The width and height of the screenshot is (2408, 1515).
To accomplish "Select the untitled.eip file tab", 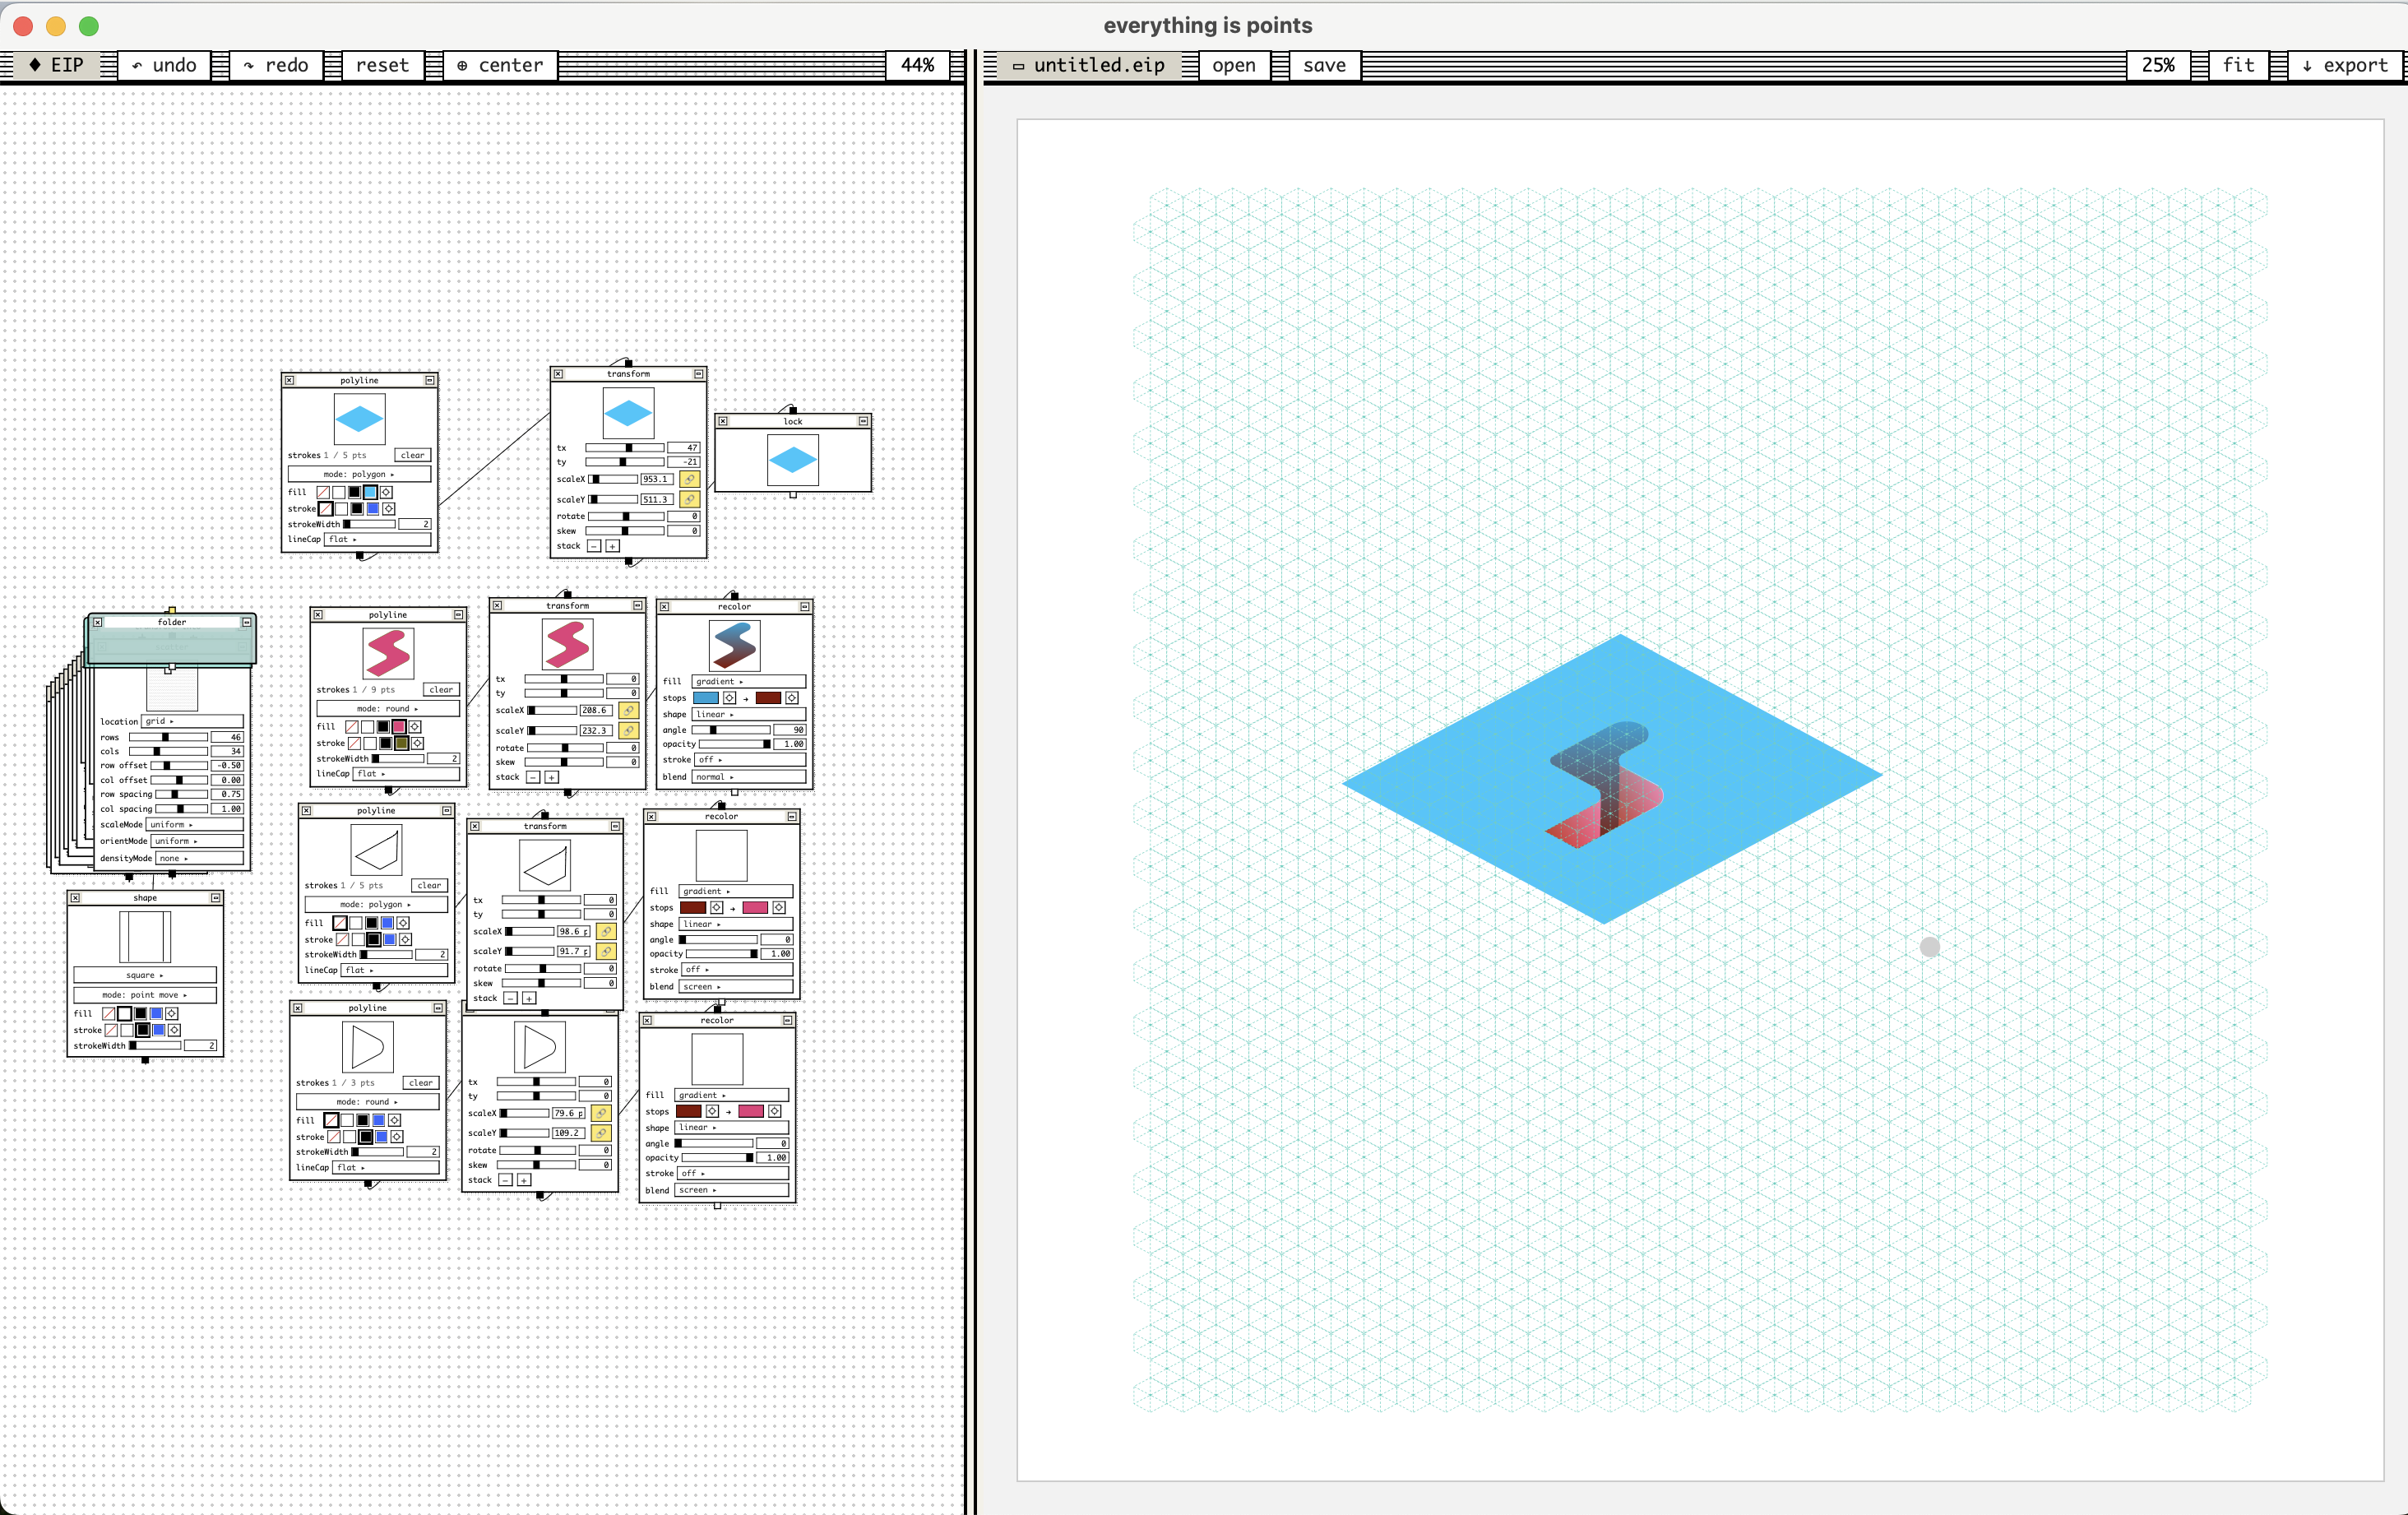I will [x=1090, y=65].
